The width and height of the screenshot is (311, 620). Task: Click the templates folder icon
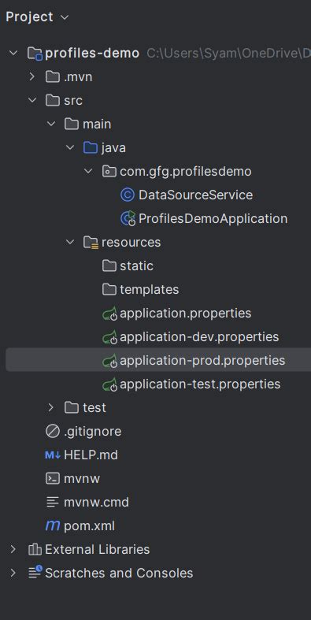[109, 289]
